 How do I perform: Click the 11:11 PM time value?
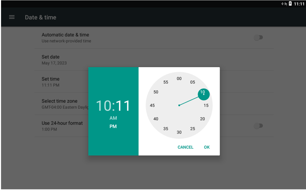(50, 85)
